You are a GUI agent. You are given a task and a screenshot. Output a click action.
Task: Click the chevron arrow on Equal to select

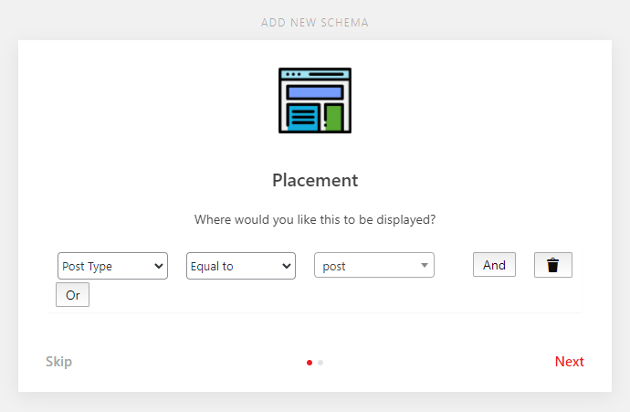pyautogui.click(x=287, y=266)
